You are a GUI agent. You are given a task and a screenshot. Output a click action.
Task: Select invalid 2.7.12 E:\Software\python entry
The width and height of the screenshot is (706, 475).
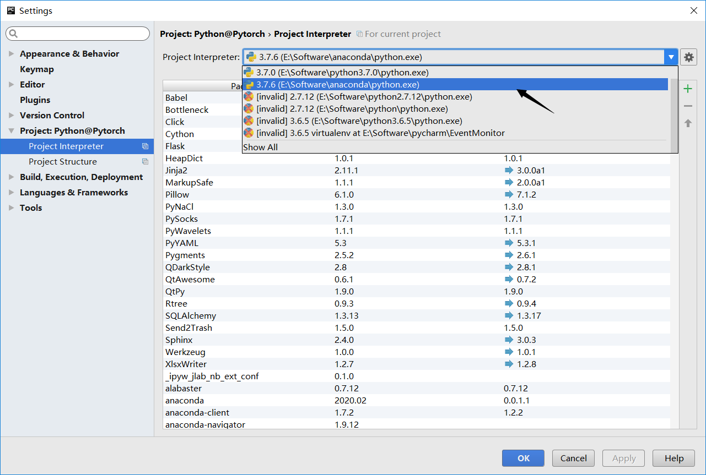(x=455, y=108)
